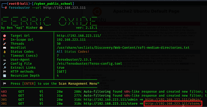Screen dimensions: 207x107
Task: Click the emoji beside Recursion Depth
Action: pos(4,76)
